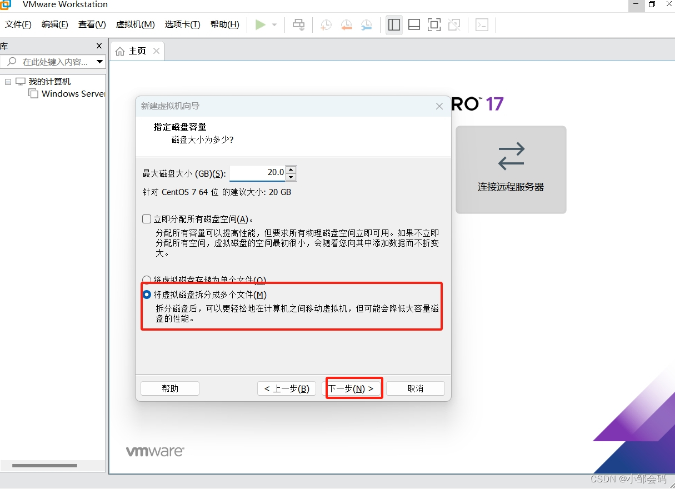675x489 pixels.
Task: Select 将虚拟磁盘拆分成多个文件 radio button
Action: (x=147, y=295)
